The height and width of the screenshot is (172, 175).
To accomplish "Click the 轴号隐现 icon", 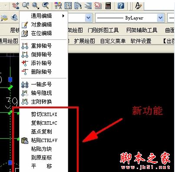I will pyautogui.click(x=25, y=93).
